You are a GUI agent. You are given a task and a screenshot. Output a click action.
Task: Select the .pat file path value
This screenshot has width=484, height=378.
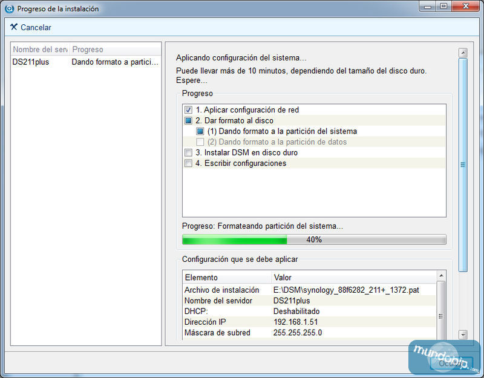click(346, 290)
